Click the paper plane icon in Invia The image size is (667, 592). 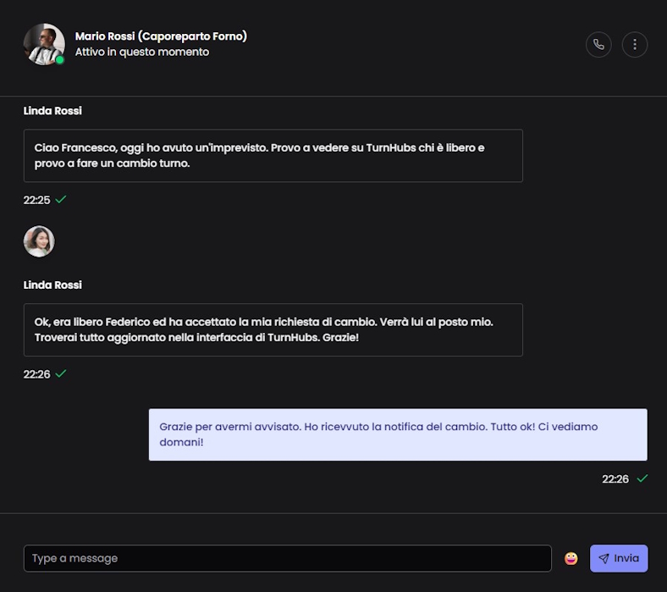[604, 559]
